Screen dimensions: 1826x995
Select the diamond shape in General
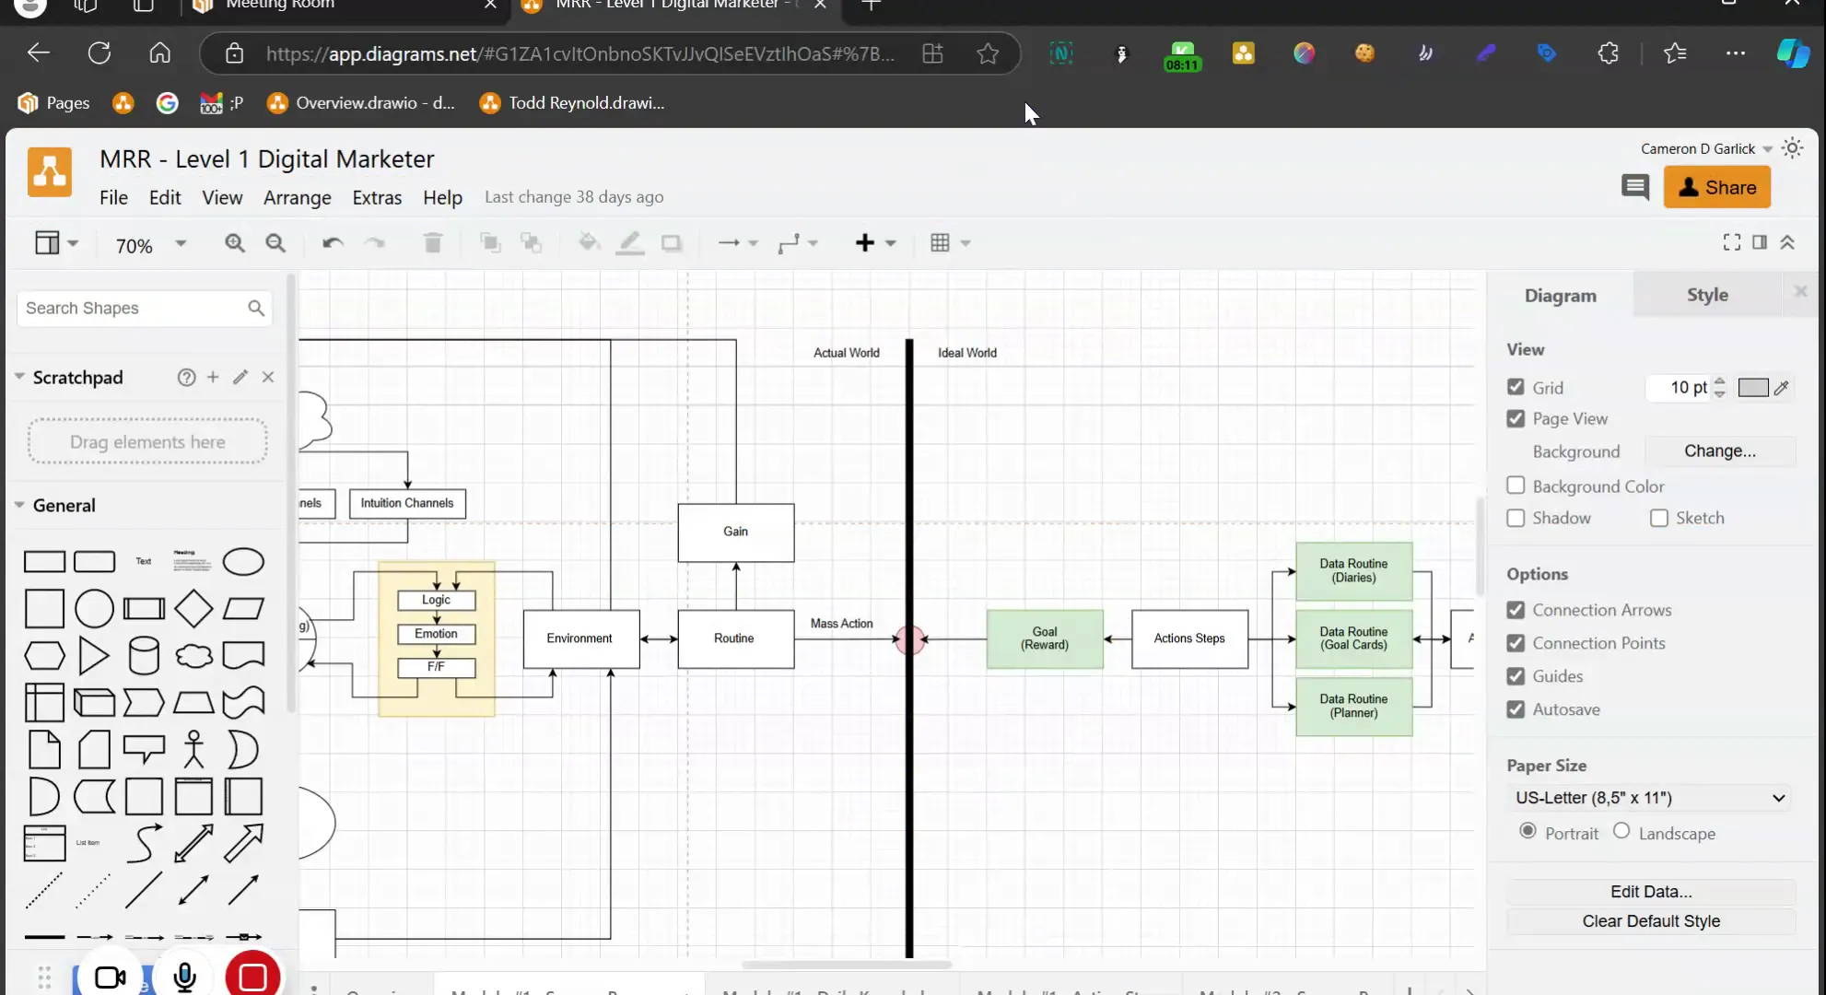(x=193, y=608)
